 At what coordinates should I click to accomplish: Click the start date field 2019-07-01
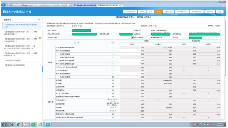(x=63, y=26)
